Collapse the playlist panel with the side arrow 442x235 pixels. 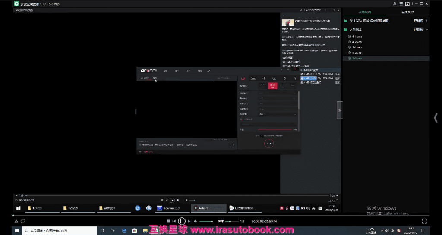436,118
